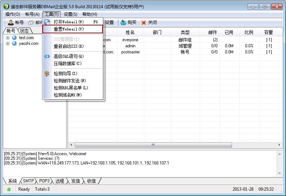Click the log panel scroll up arrow

[280, 154]
